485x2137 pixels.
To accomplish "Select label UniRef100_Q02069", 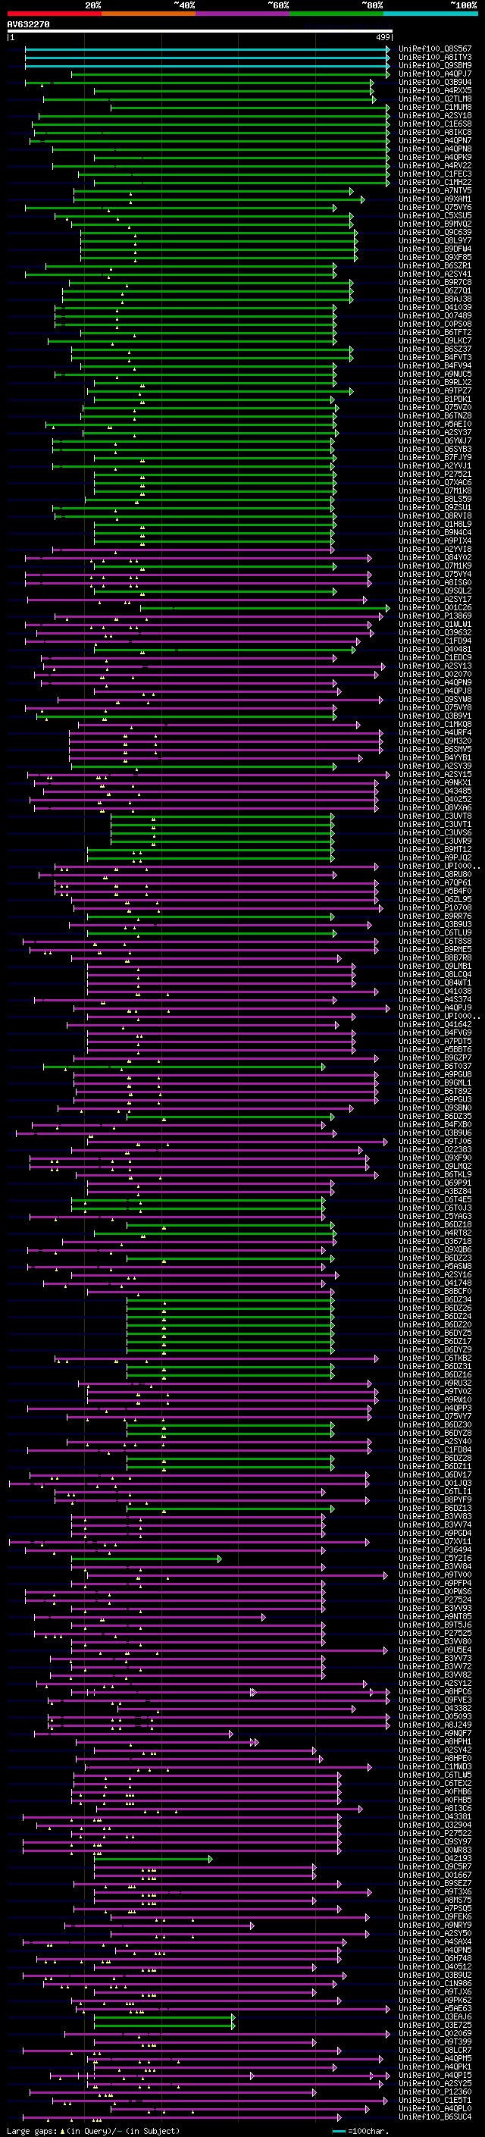I will pos(435,2034).
